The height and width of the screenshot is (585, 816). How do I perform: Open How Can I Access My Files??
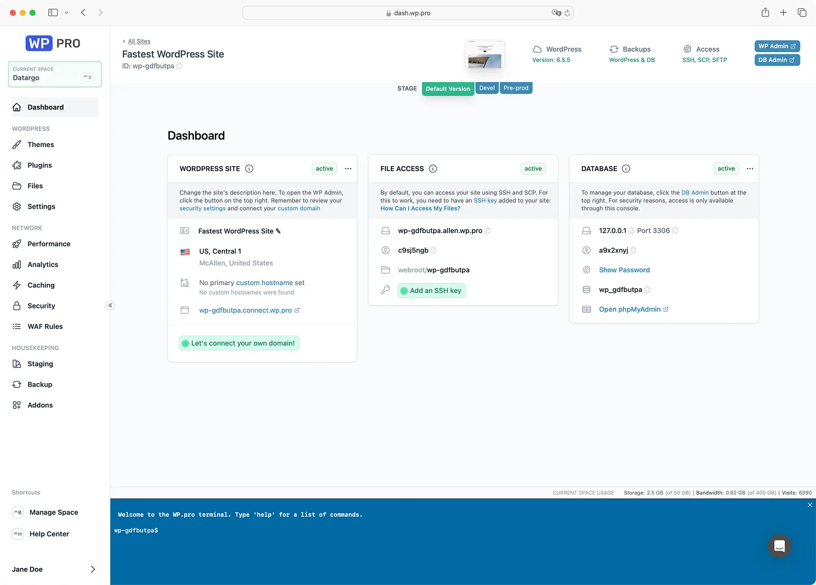coord(420,208)
